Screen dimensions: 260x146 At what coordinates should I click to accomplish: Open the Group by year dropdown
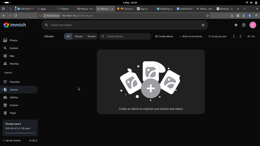click(x=218, y=36)
